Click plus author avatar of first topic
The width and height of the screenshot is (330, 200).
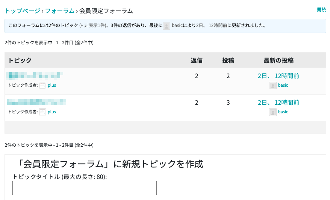pos(42,85)
